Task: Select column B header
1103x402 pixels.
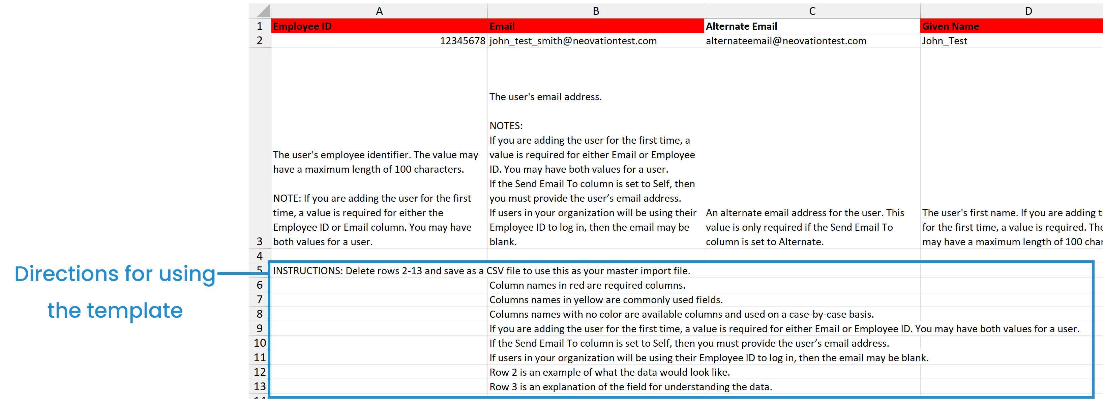Action: tap(596, 11)
